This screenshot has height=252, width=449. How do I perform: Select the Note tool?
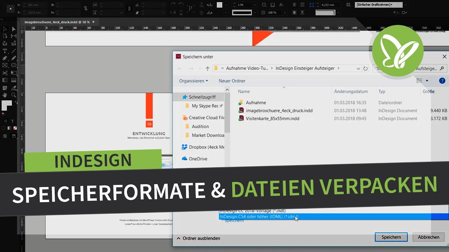coord(5,87)
